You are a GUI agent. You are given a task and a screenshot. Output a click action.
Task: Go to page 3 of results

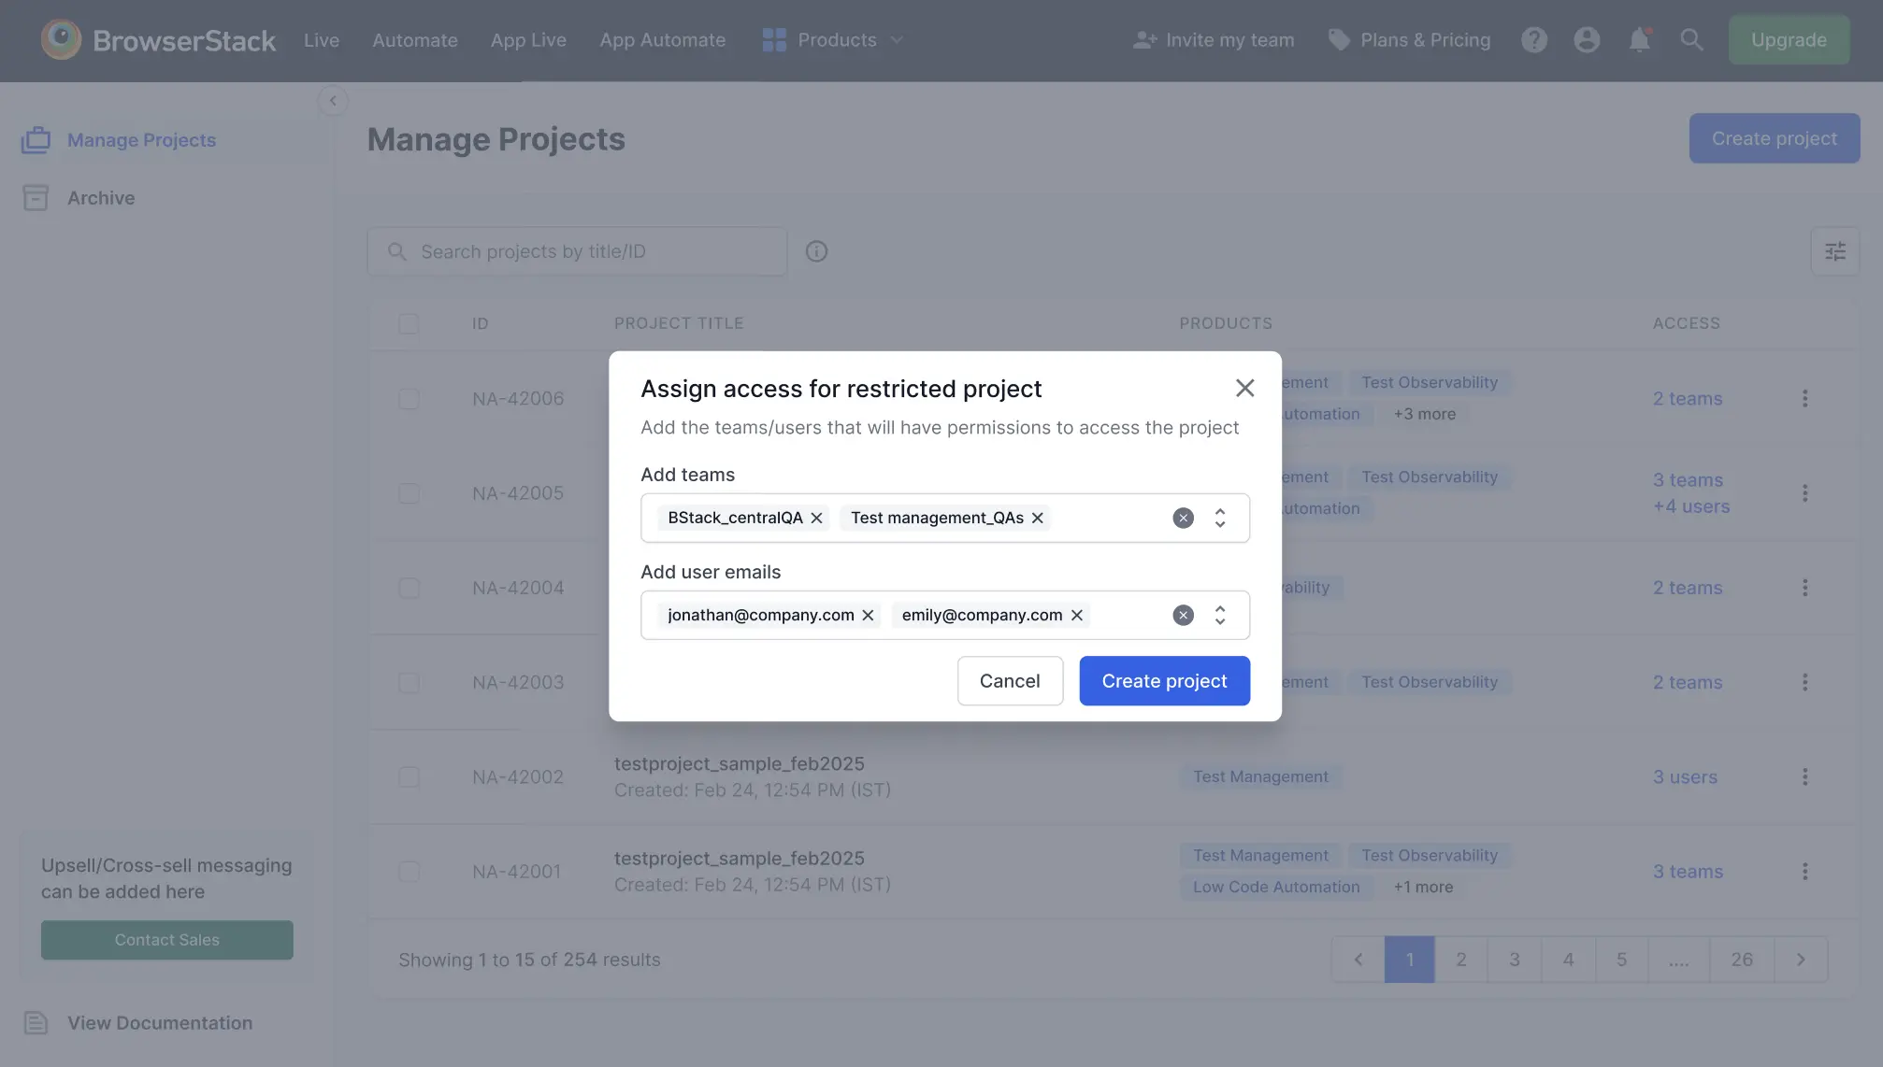1514,960
